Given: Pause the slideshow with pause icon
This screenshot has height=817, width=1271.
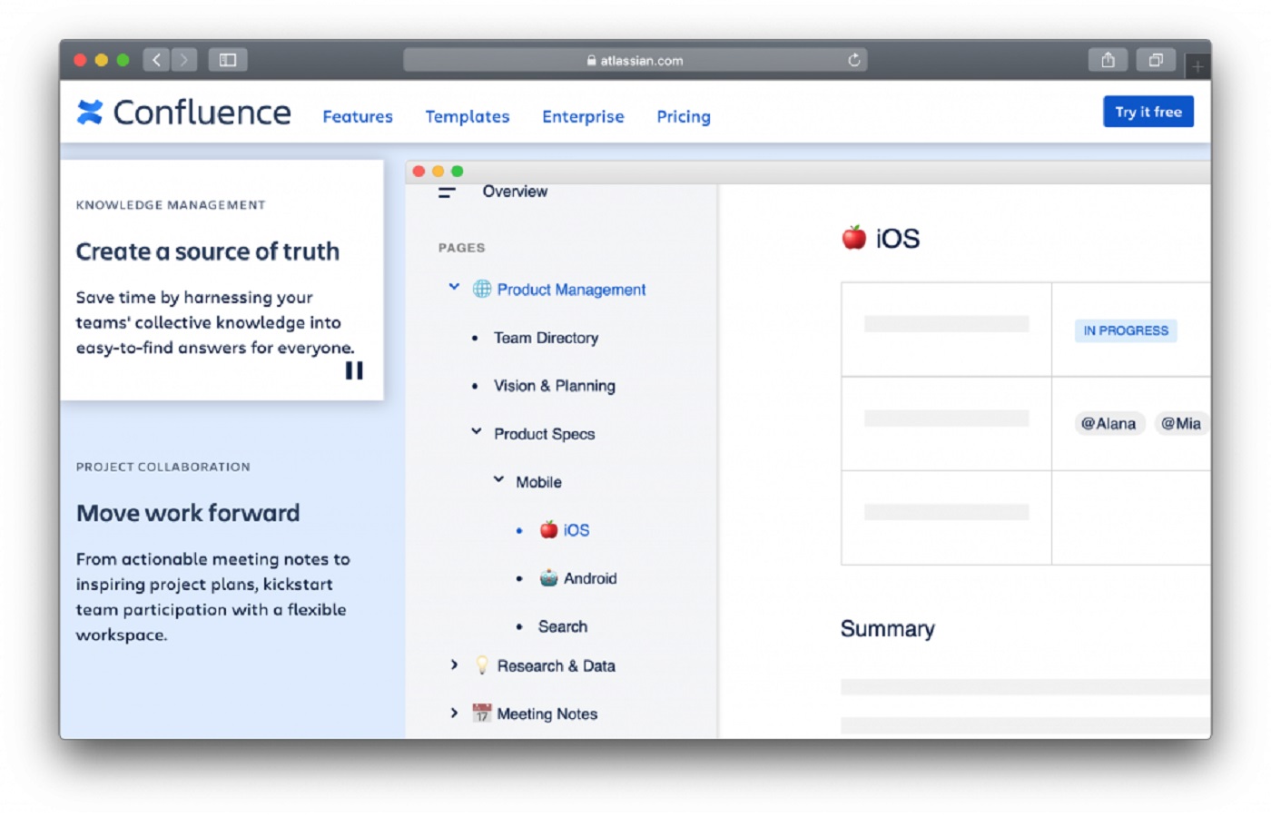Looking at the screenshot, I should (354, 370).
